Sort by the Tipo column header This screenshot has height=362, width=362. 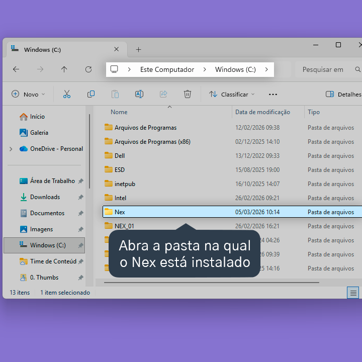314,112
